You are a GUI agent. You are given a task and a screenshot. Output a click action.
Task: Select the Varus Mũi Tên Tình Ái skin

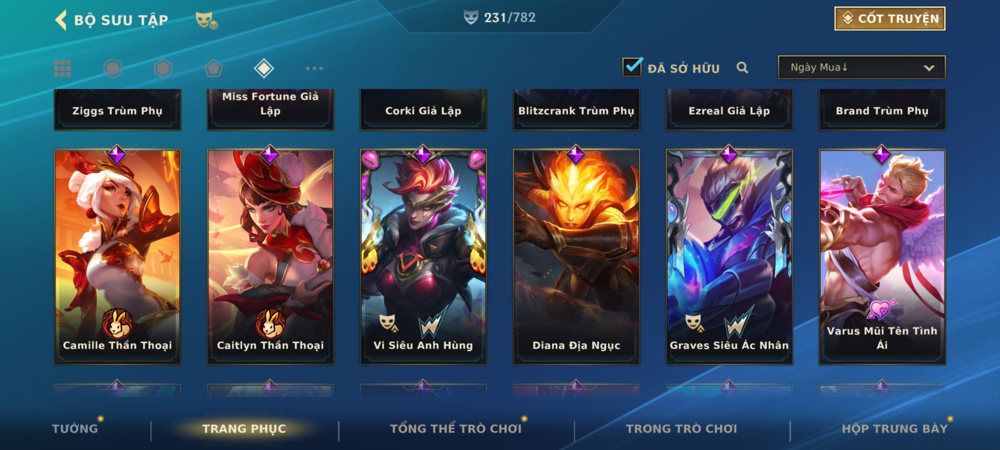tap(882, 257)
